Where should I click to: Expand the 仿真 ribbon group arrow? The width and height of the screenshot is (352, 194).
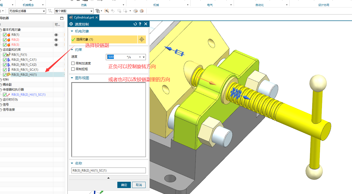click(123, 5)
